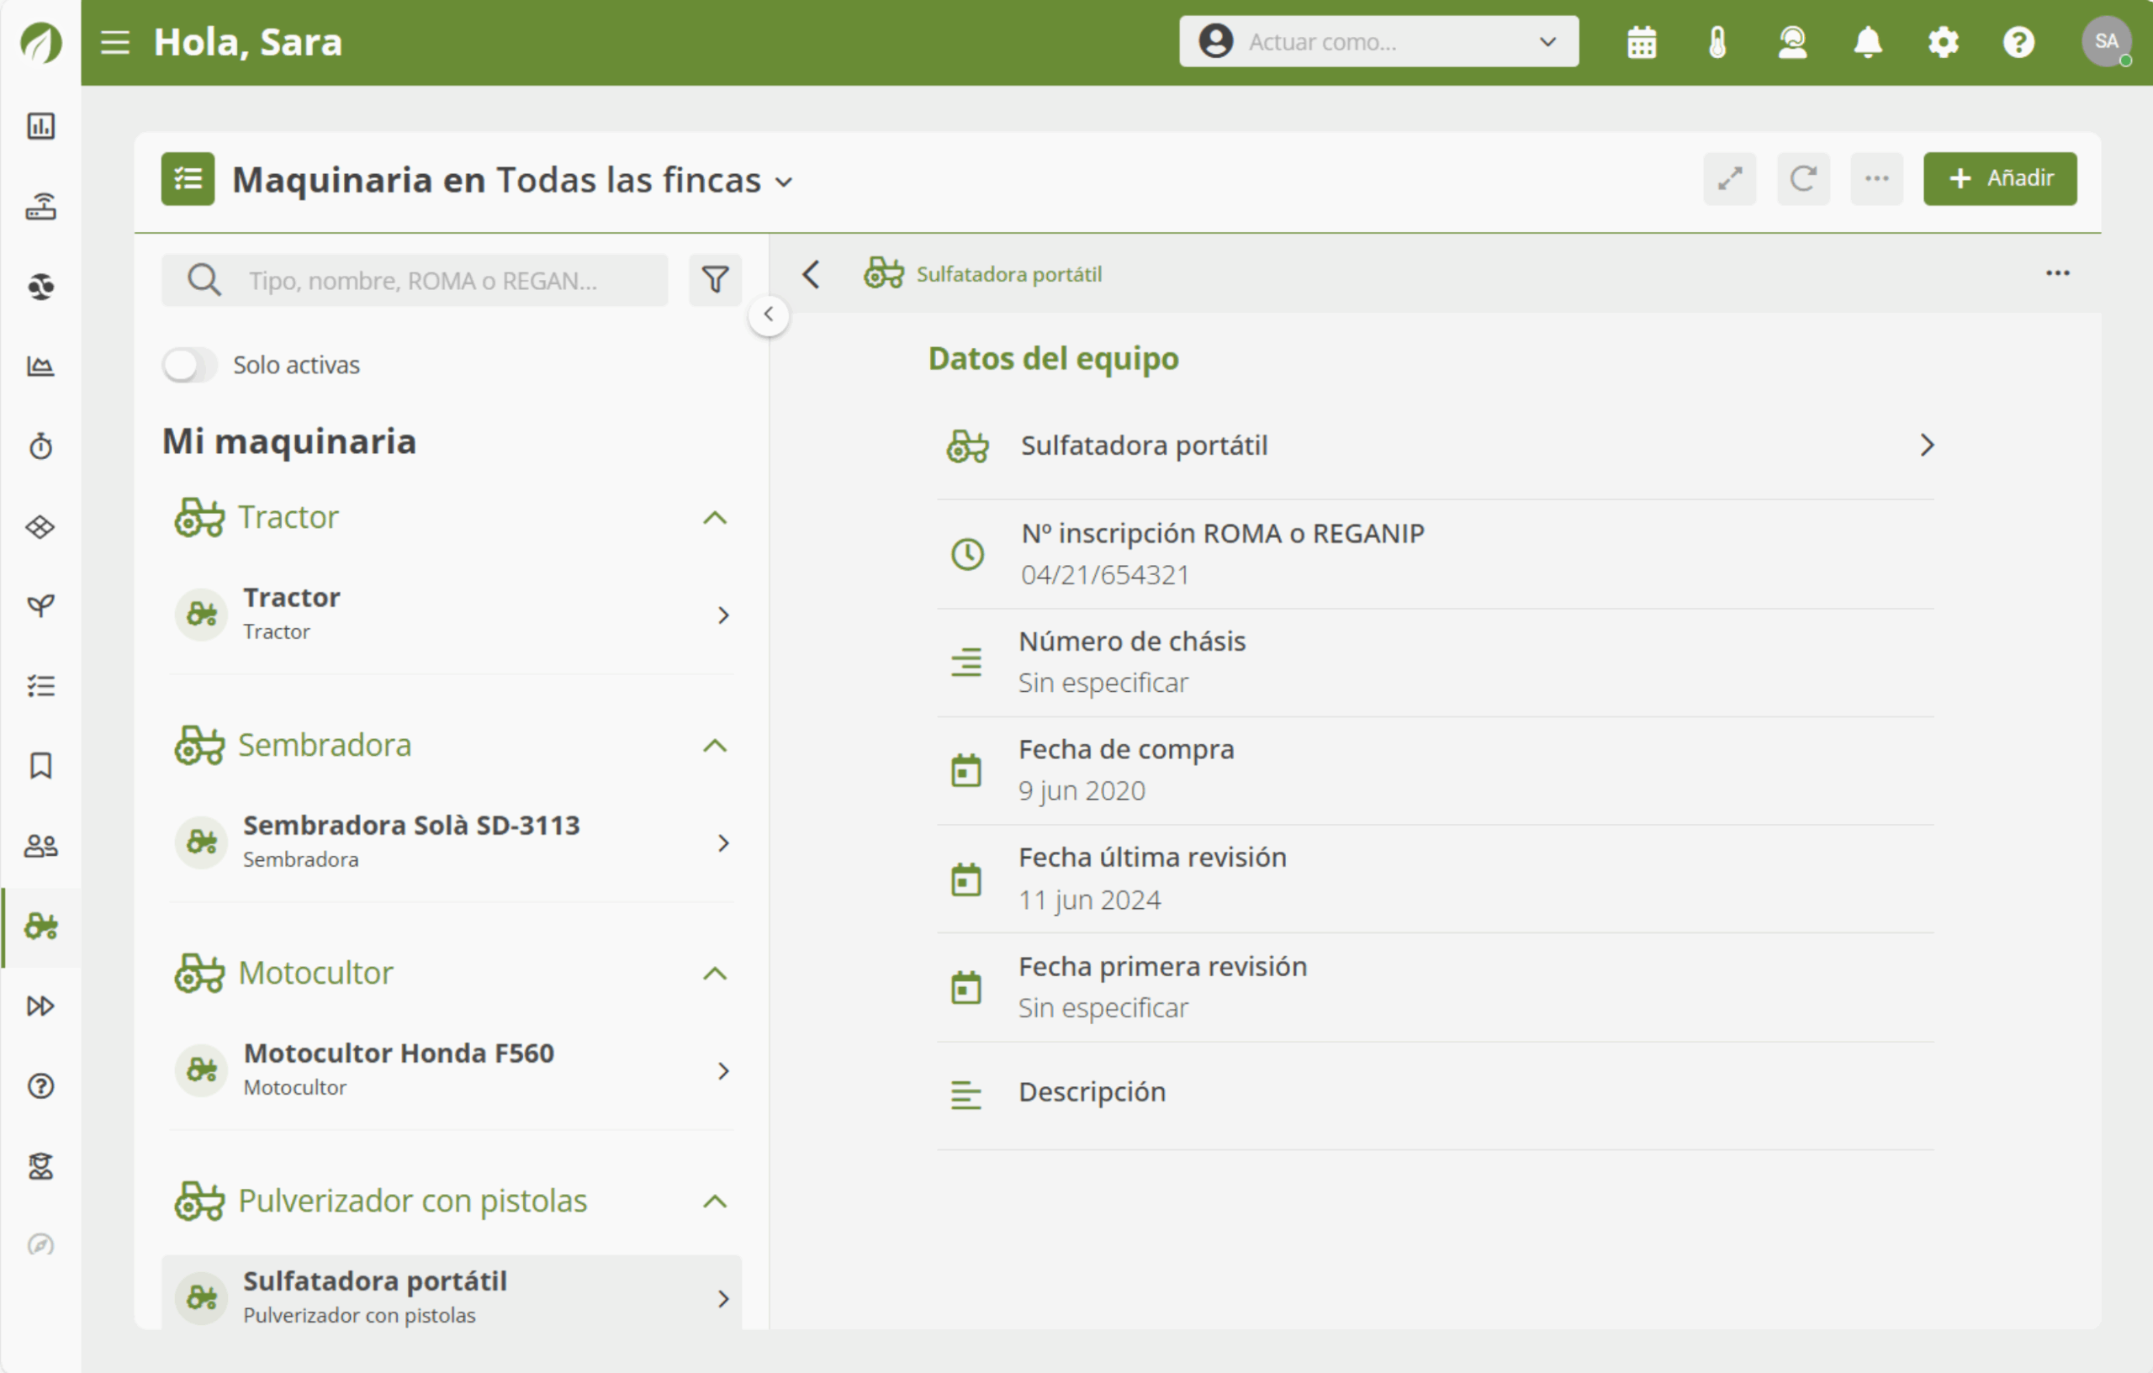Click the filter funnel icon
The height and width of the screenshot is (1373, 2153).
click(x=714, y=280)
